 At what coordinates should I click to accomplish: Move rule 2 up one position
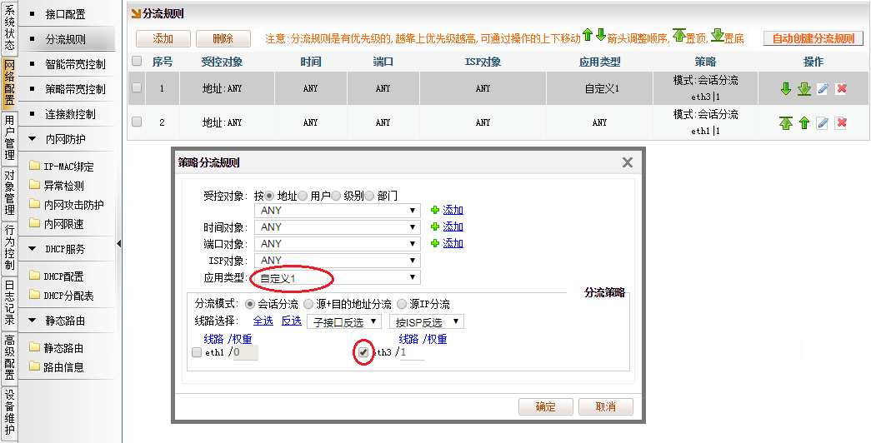803,123
